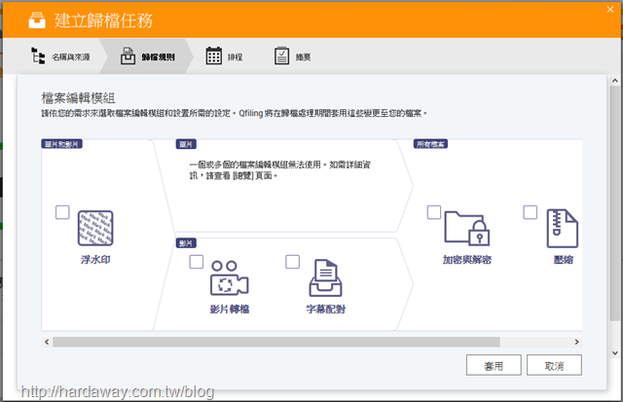Click the 浮水印 label text

[95, 260]
